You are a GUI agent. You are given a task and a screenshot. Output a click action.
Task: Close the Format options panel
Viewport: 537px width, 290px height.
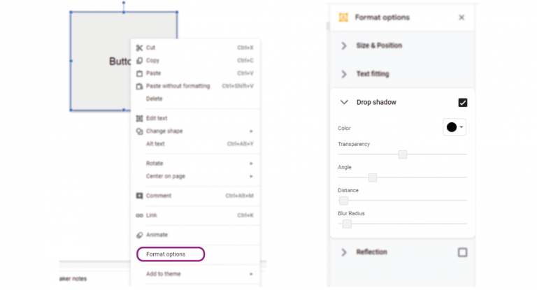[x=461, y=17]
